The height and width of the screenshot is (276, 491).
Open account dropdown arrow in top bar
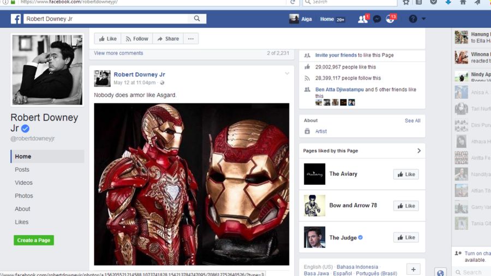(x=423, y=19)
